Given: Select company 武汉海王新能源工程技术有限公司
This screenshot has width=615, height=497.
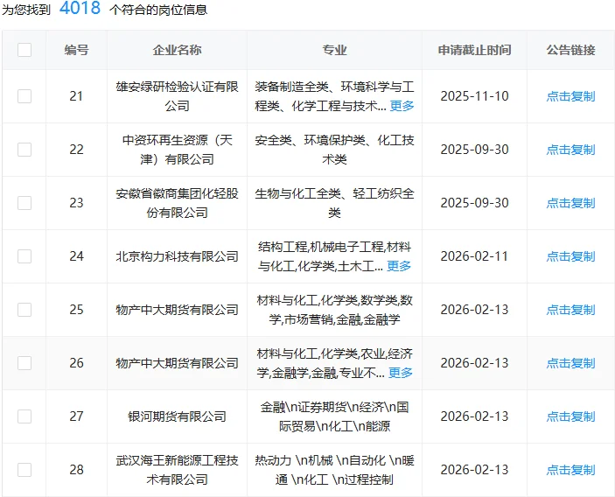Looking at the screenshot, I should pyautogui.click(x=177, y=470).
